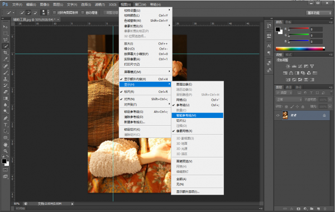Select the Horizontal Type tool
This screenshot has width=335, height=212.
click(x=6, y=125)
